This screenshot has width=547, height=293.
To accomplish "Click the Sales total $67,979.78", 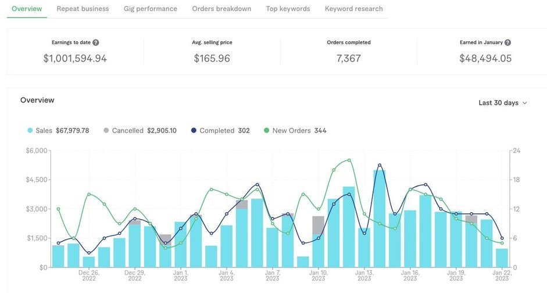I will pyautogui.click(x=73, y=130).
